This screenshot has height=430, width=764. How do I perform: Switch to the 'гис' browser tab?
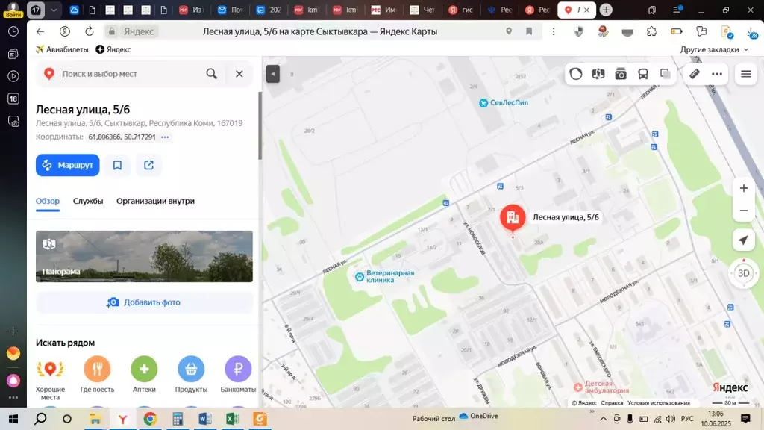tap(460, 10)
